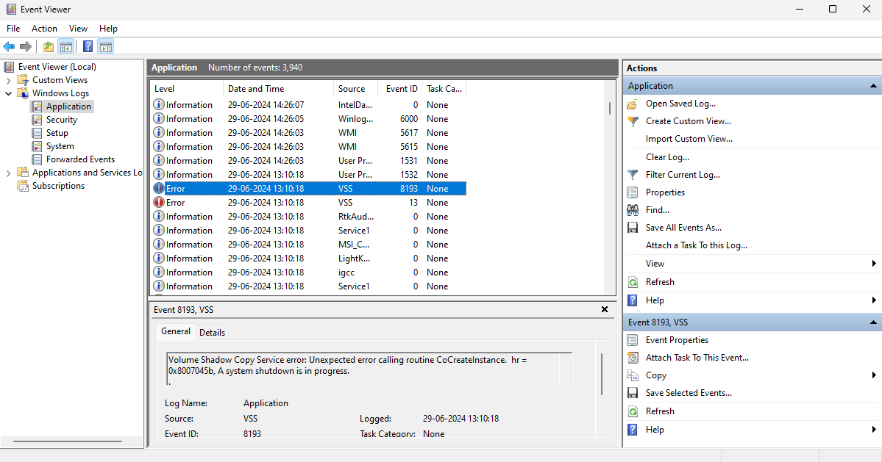Click the blue Help toolbar icon
The width and height of the screenshot is (882, 462).
[x=88, y=46]
